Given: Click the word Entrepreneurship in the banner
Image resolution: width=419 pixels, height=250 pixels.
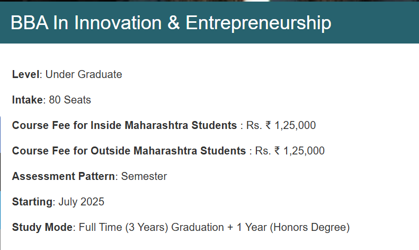Looking at the screenshot, I should pos(258,23).
